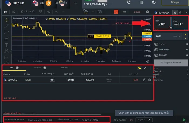189x123 pixels.
Task: Open the order panel settings sliders icon
Action: click(175, 13)
